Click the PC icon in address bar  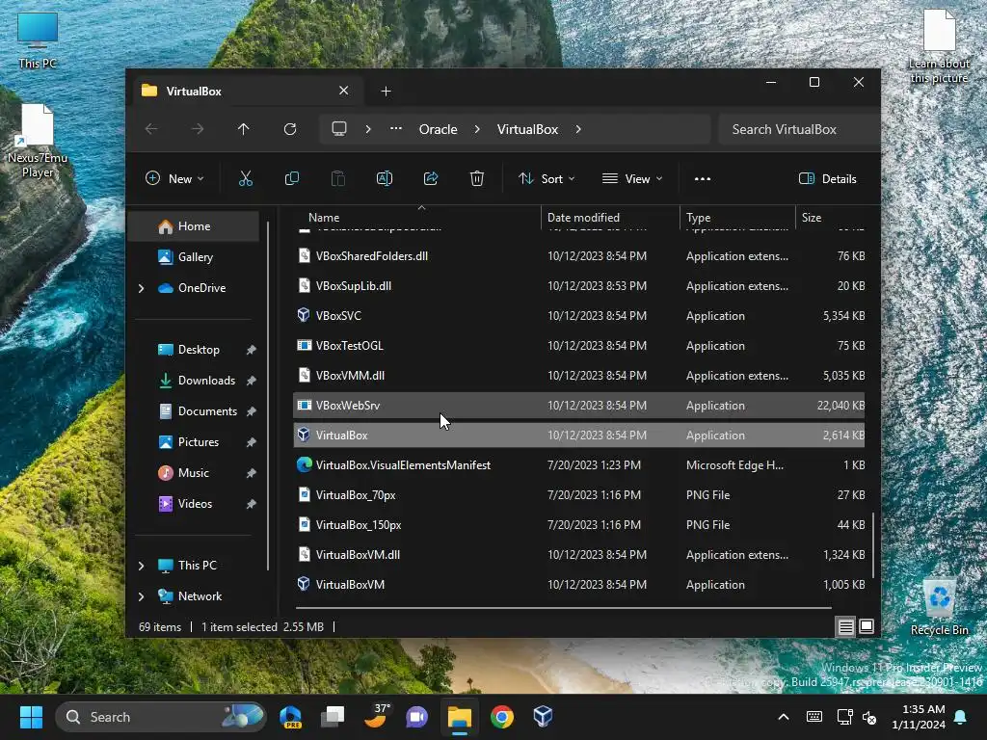(x=339, y=129)
